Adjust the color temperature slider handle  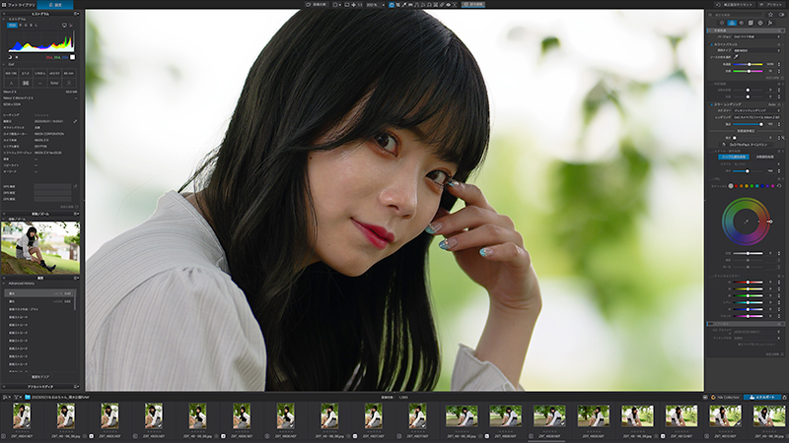pyautogui.click(x=750, y=64)
